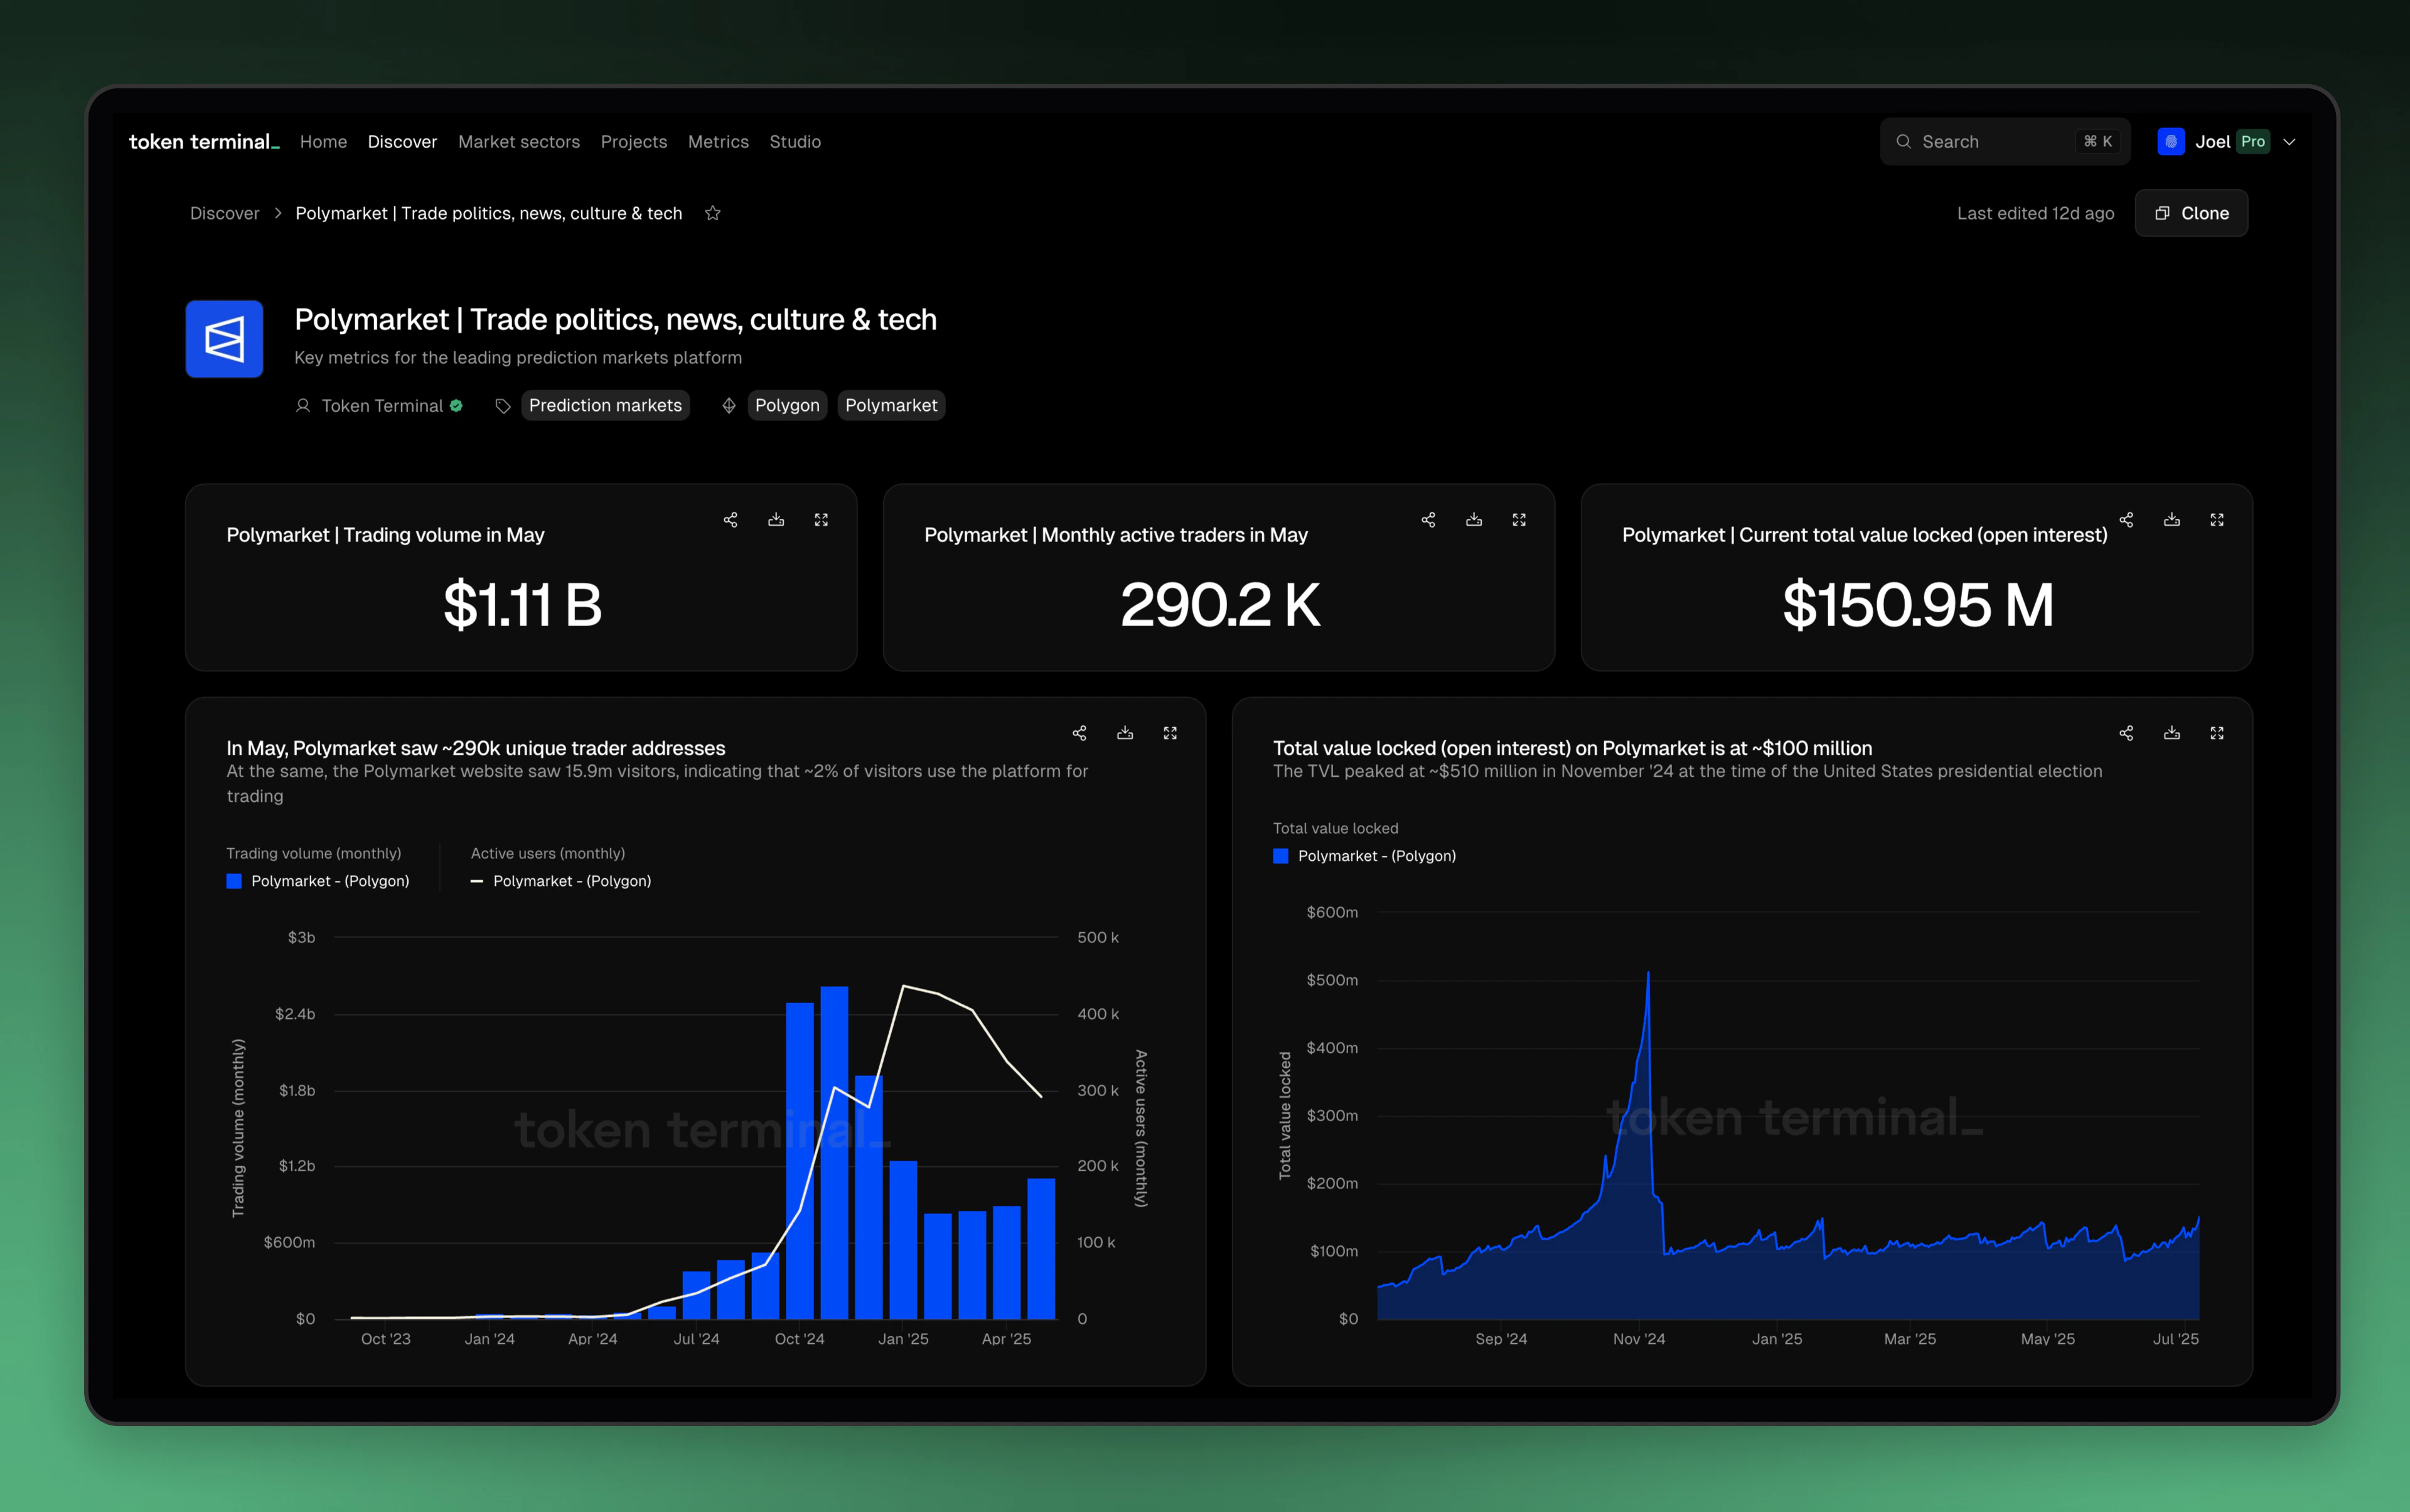Image resolution: width=2410 pixels, height=1512 pixels.
Task: Focus the Search field
Action: pyautogui.click(x=2005, y=142)
